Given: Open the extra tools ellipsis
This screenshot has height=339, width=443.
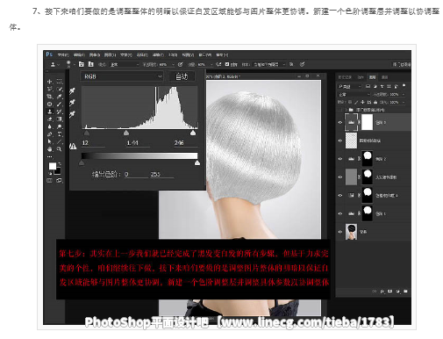Looking at the screenshot, I should tap(50, 157).
